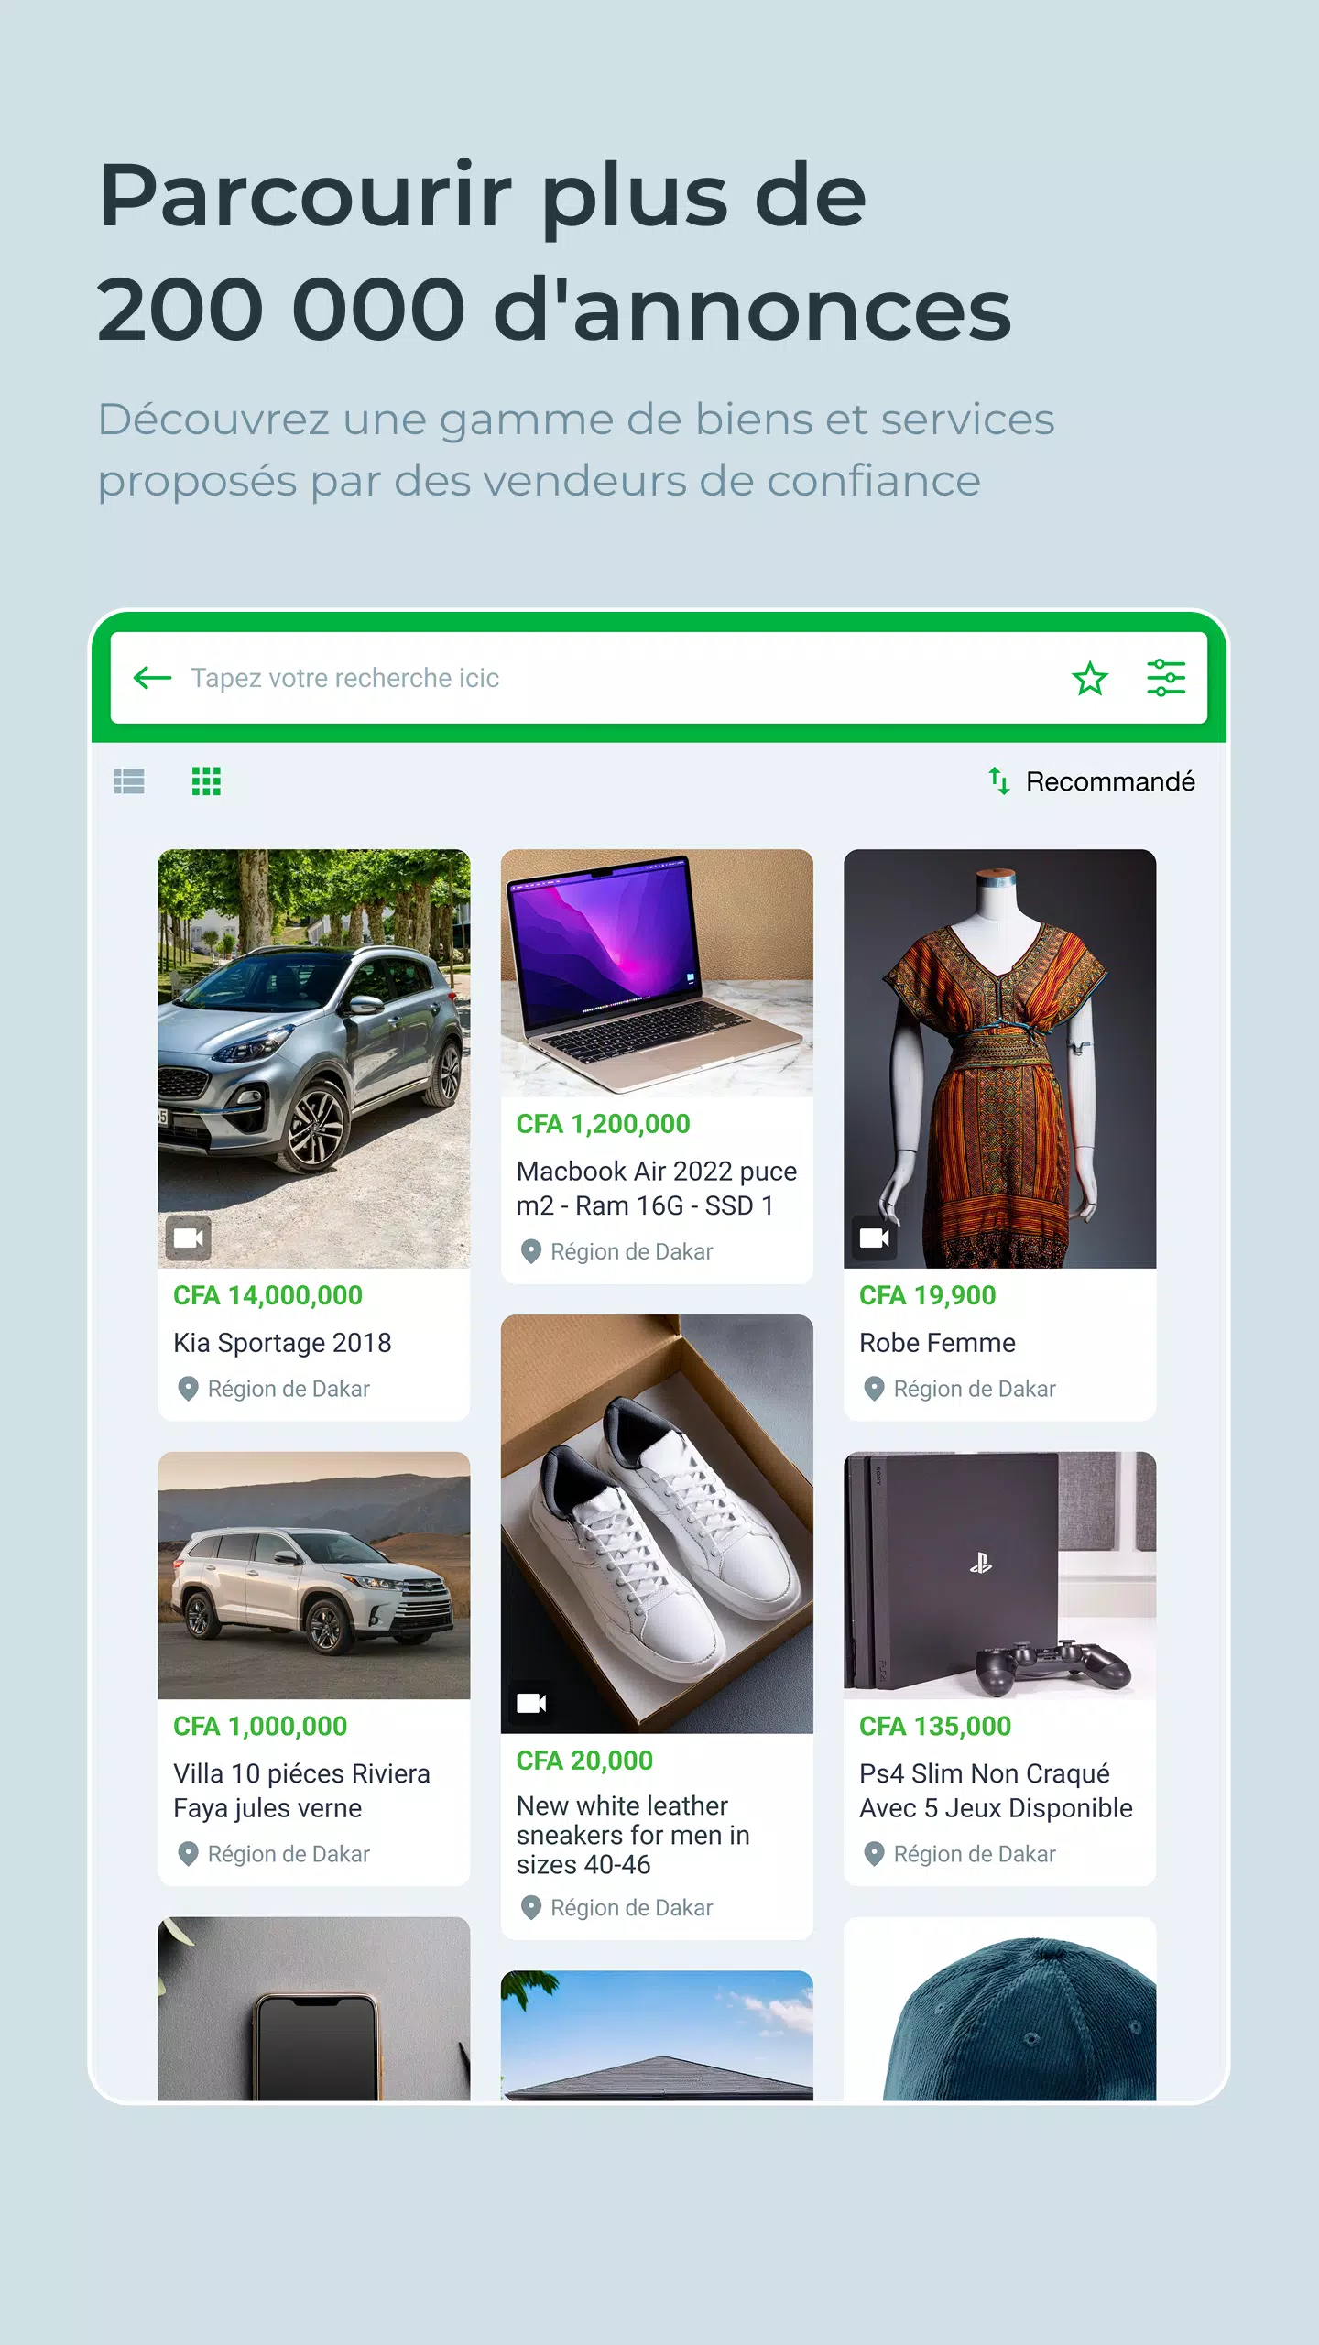Open the filter sliders icon
Screen dimensions: 1319x2345
pos(1166,678)
